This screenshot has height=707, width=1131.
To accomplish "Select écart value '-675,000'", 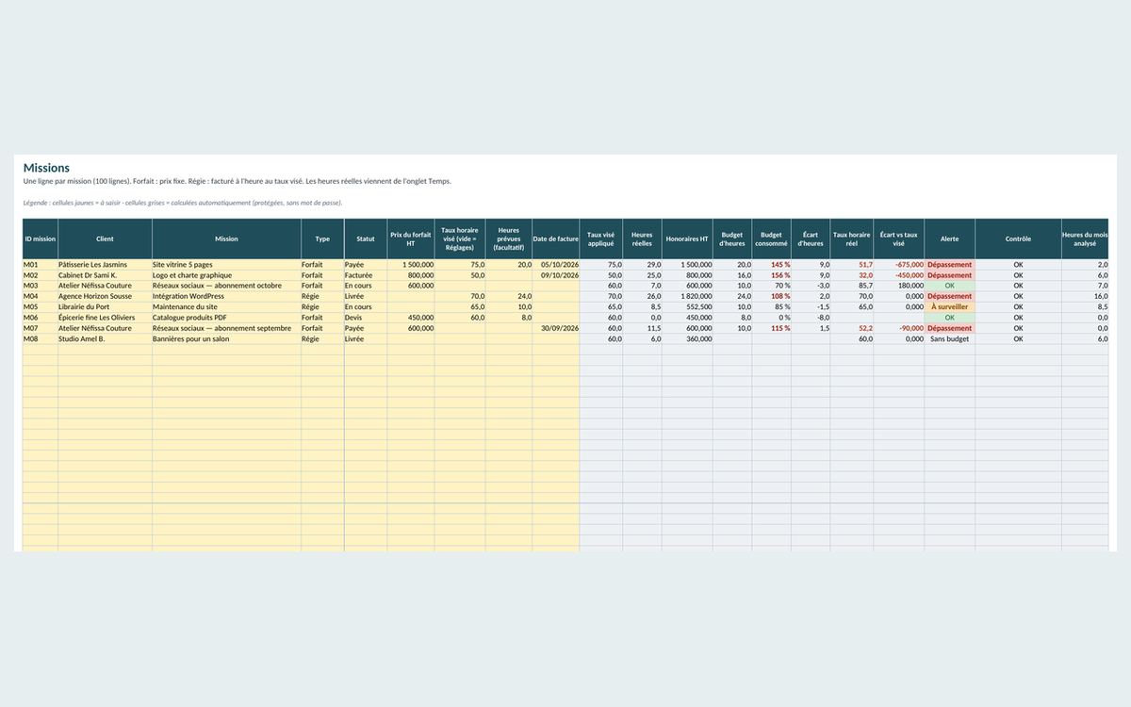I will click(x=899, y=265).
